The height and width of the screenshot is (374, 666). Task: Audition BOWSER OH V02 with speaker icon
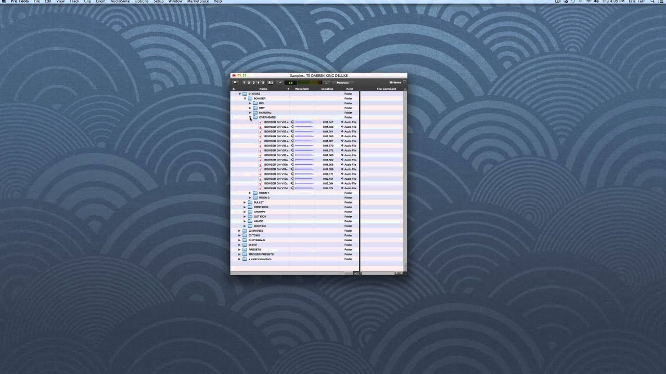click(292, 127)
